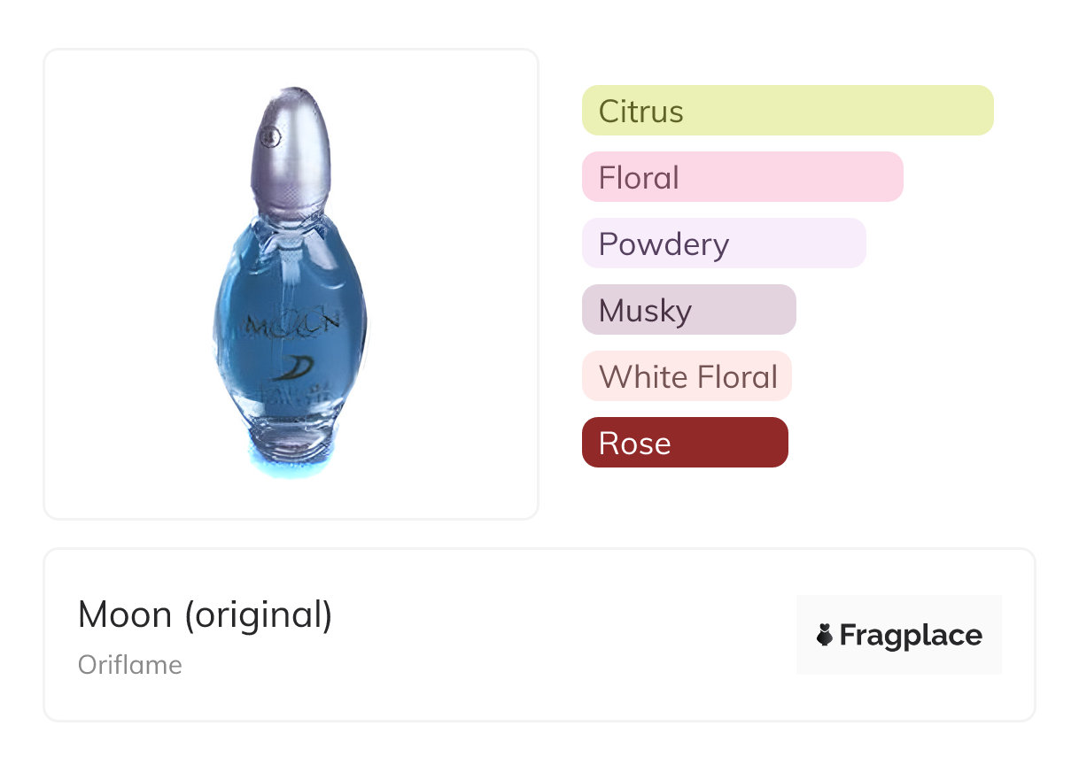The width and height of the screenshot is (1079, 765).
Task: Open the Oriflame brand link
Action: pyautogui.click(x=130, y=665)
